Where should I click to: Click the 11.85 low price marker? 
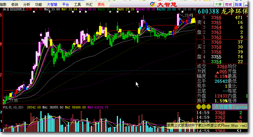[x=14, y=101]
